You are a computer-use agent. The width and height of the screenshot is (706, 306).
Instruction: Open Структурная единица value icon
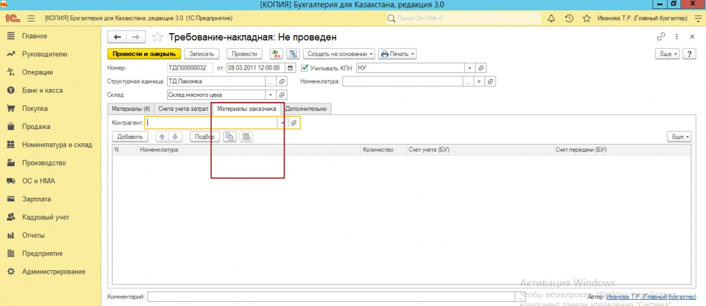tap(282, 82)
